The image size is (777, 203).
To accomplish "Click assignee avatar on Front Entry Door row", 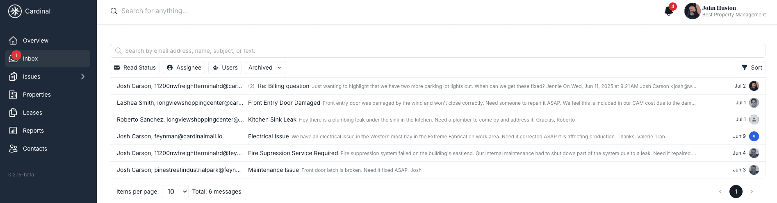I will pos(754,103).
